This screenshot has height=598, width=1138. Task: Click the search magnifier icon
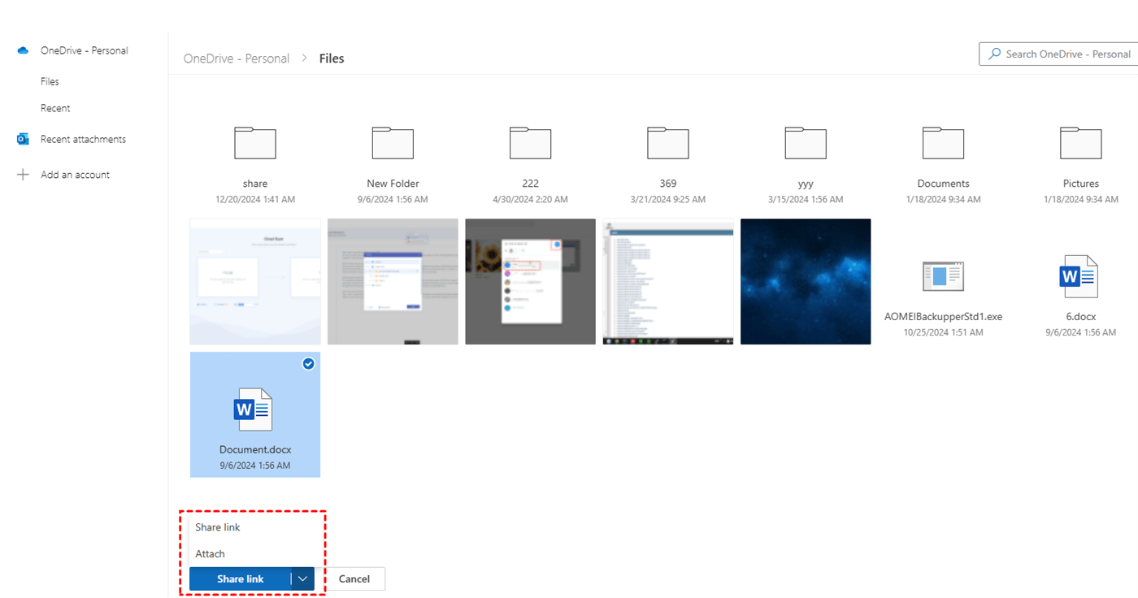[x=994, y=54]
